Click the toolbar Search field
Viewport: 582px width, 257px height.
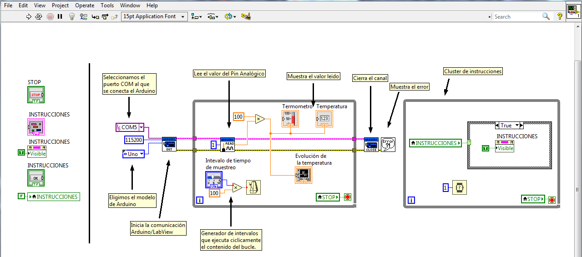point(518,16)
